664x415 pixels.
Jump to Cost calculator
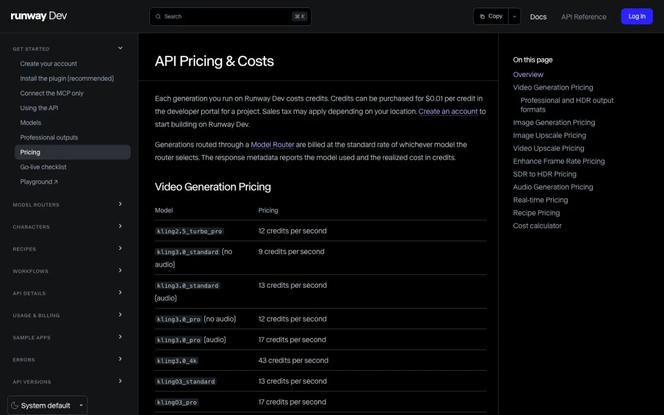point(537,226)
